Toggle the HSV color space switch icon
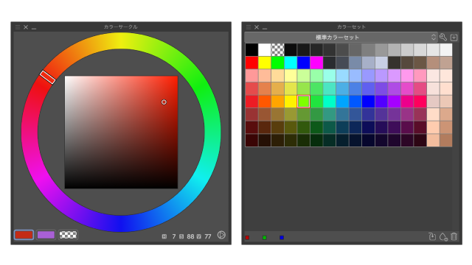The image size is (472, 265). (x=221, y=235)
